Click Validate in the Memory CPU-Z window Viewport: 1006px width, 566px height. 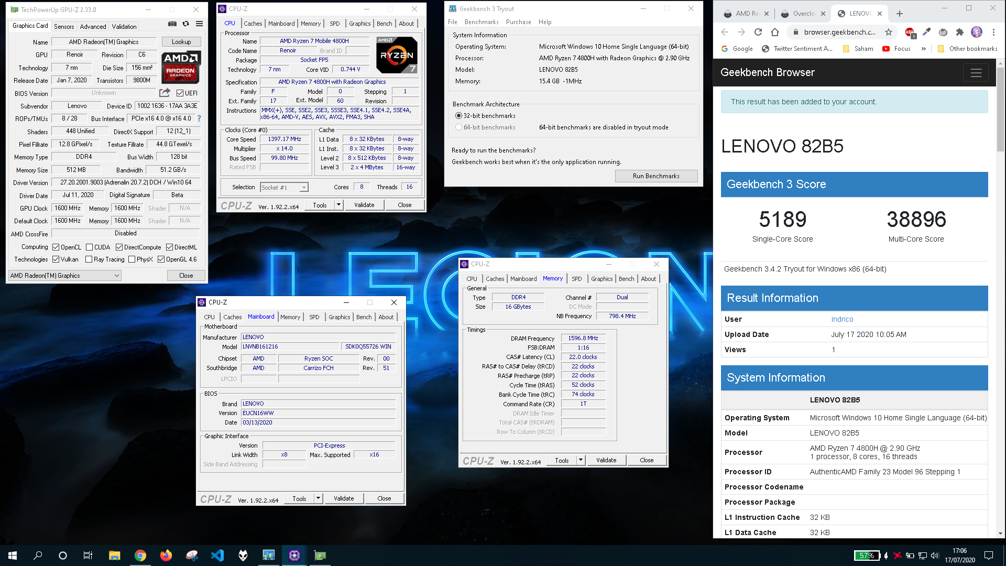[606, 460]
